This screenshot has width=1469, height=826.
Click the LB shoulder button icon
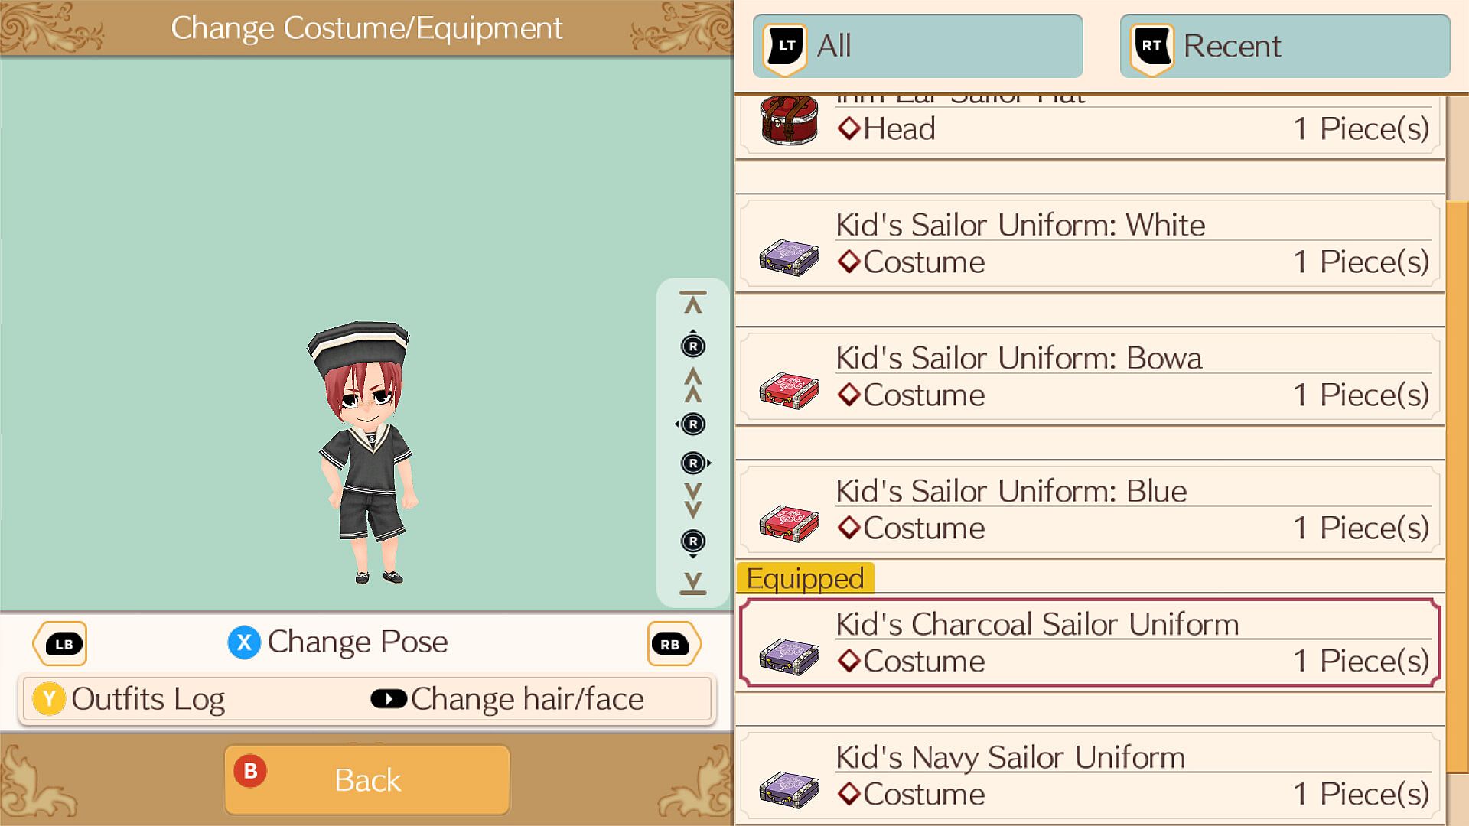tap(60, 644)
